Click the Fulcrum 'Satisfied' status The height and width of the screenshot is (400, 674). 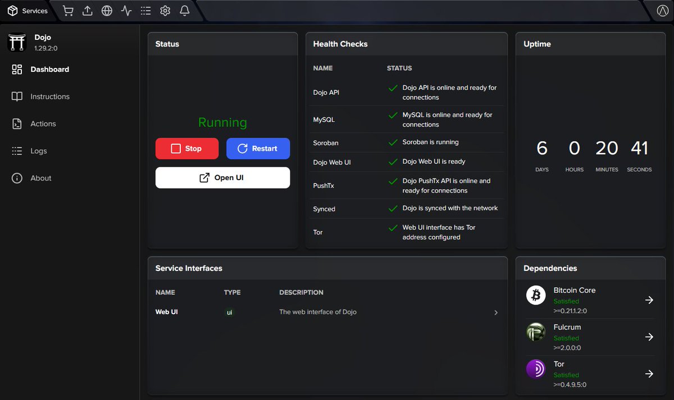point(566,338)
